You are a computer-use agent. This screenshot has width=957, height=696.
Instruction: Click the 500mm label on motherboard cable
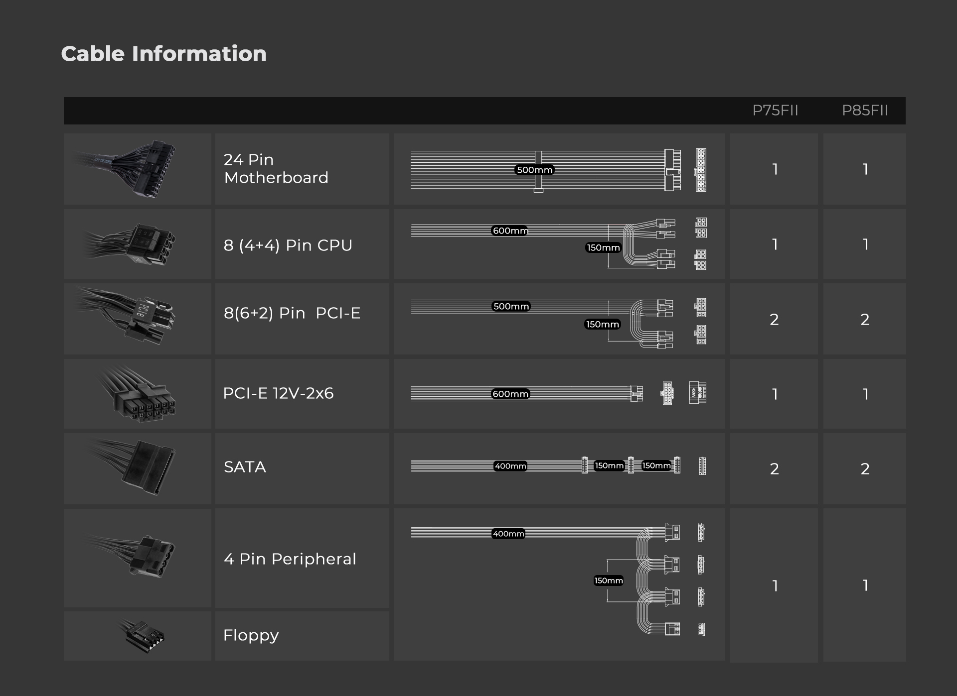(534, 170)
